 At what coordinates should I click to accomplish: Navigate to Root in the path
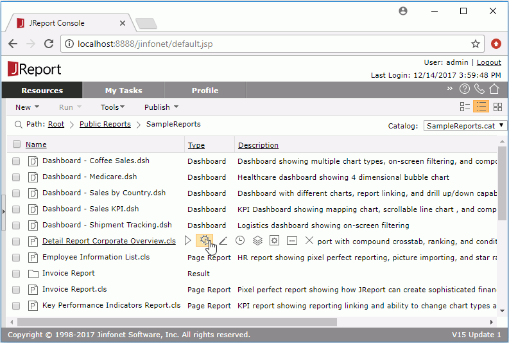pos(56,124)
